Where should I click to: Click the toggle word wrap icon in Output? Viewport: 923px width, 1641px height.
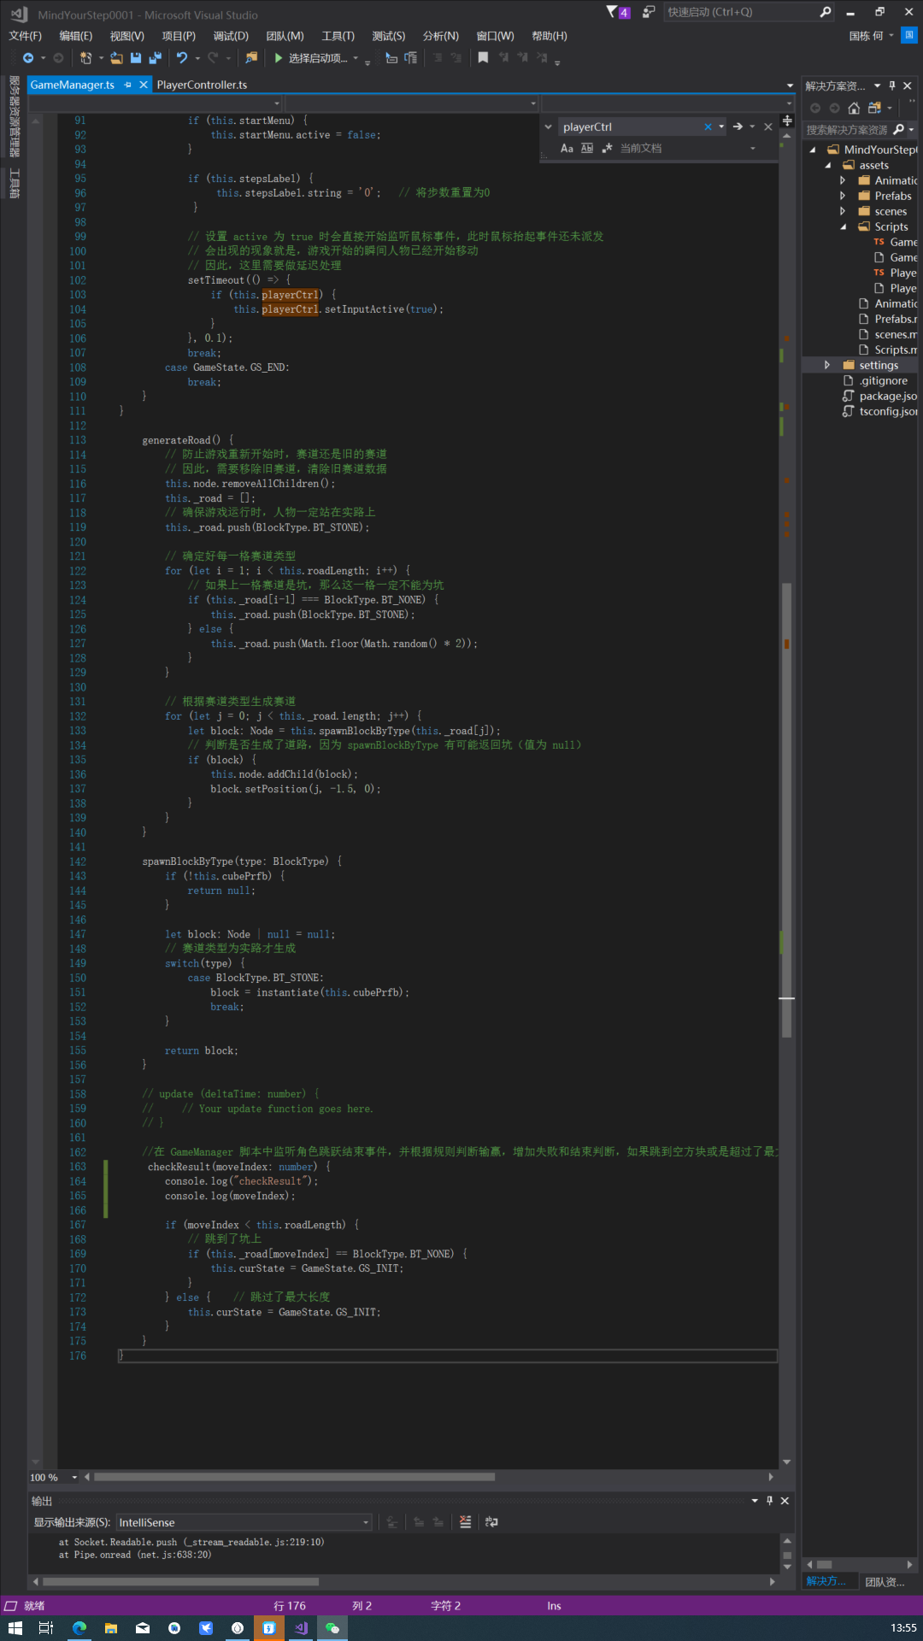click(x=491, y=1522)
